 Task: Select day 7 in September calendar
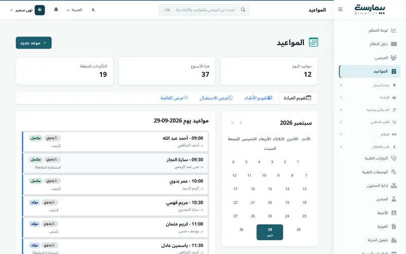pos(306,175)
